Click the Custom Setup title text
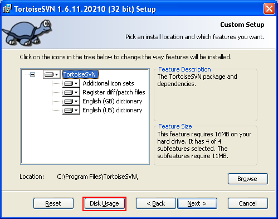The height and width of the screenshot is (219, 278). pos(242,25)
